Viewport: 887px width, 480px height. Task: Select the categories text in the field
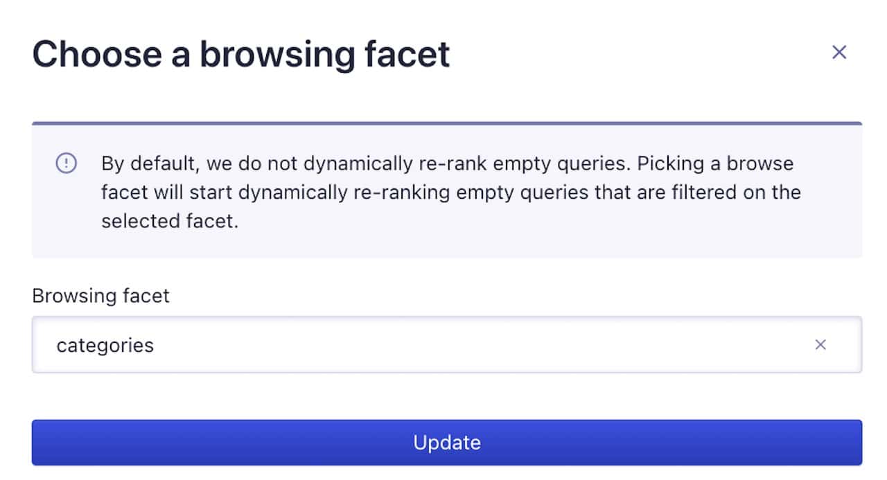pos(105,345)
